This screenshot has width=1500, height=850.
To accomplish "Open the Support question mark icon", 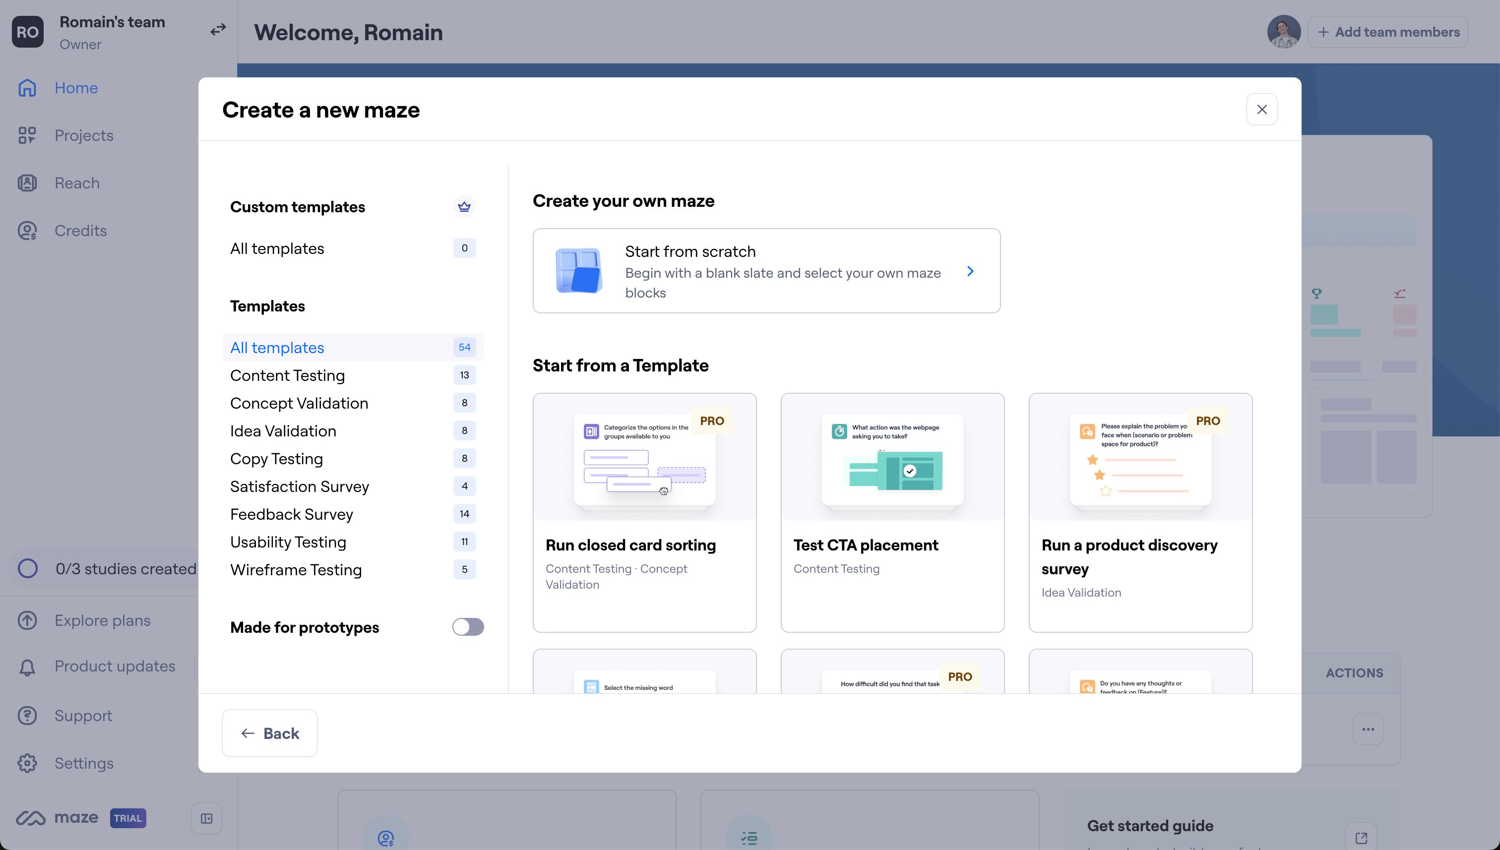I will point(27,716).
